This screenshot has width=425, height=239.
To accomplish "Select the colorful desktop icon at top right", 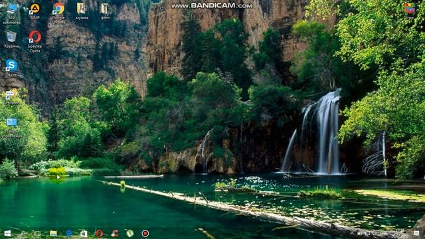I will pos(410,11).
